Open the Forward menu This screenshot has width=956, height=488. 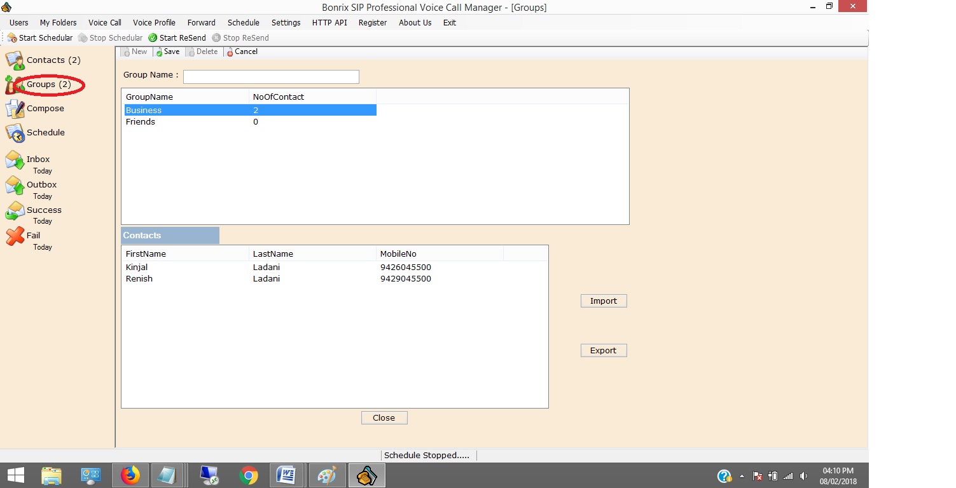click(x=201, y=23)
